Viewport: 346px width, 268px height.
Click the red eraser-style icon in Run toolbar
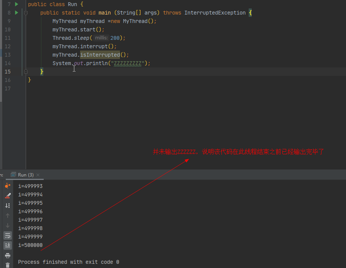pos(8,195)
